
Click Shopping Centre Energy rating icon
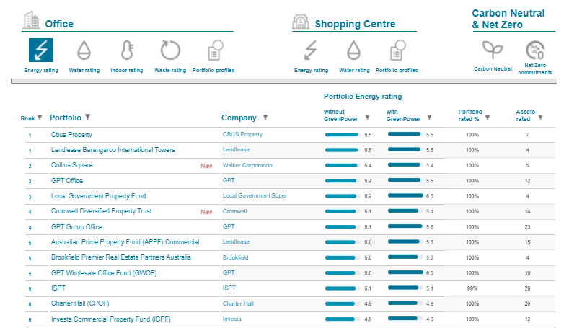(311, 50)
